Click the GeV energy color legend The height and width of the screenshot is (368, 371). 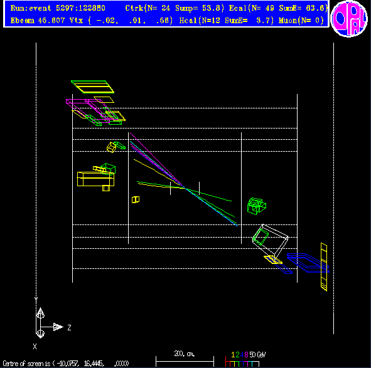(x=245, y=359)
